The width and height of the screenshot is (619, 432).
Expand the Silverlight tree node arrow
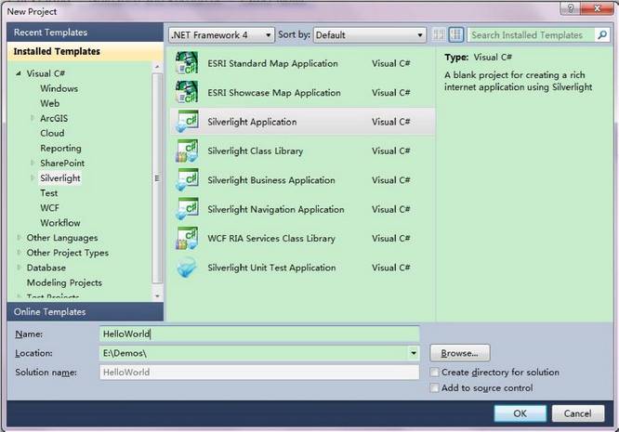point(33,178)
